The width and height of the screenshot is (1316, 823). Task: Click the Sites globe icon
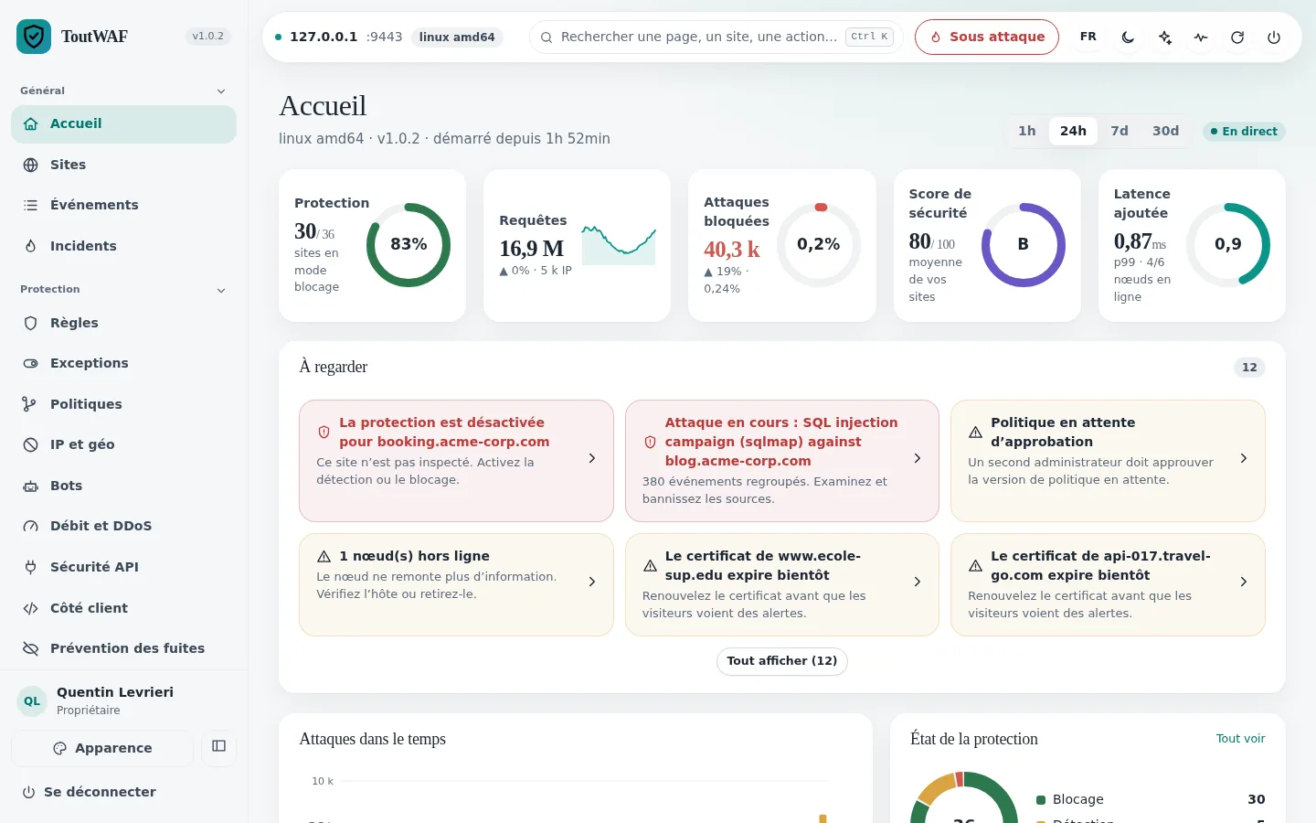(30, 165)
